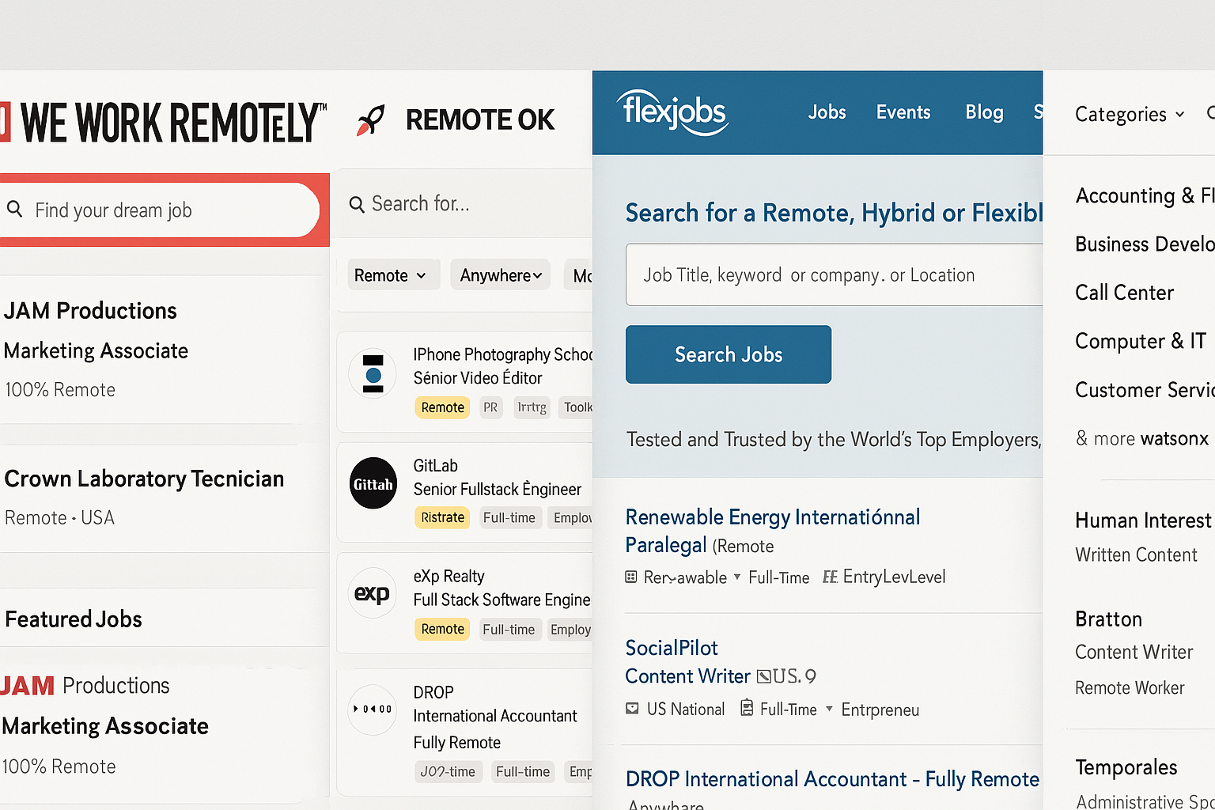Click magnifier icon in Find your dream job
The height and width of the screenshot is (810, 1215).
(14, 209)
